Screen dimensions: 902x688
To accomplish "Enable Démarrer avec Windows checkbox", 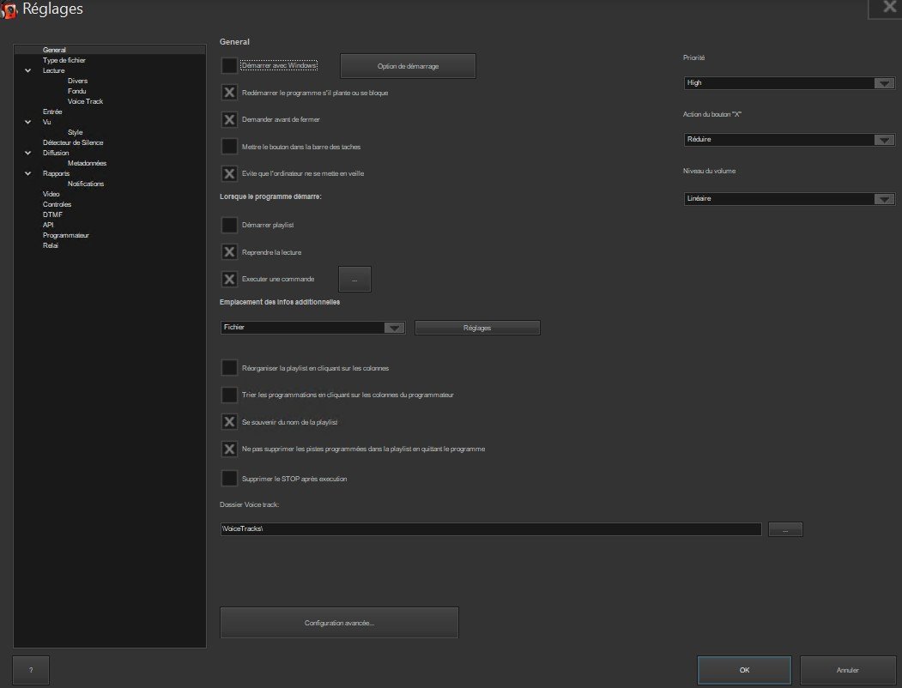I will click(229, 65).
